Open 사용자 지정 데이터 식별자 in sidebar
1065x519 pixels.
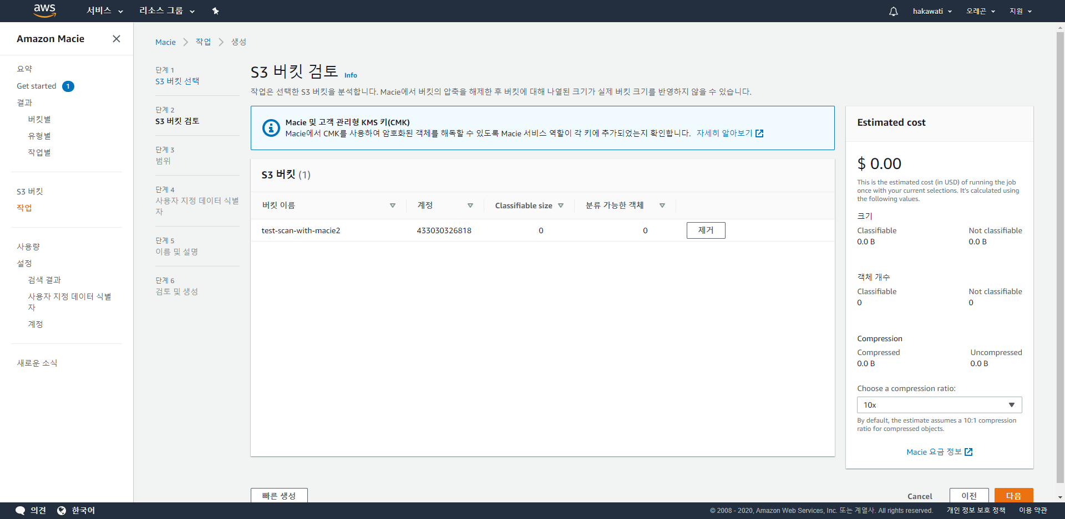click(x=69, y=302)
